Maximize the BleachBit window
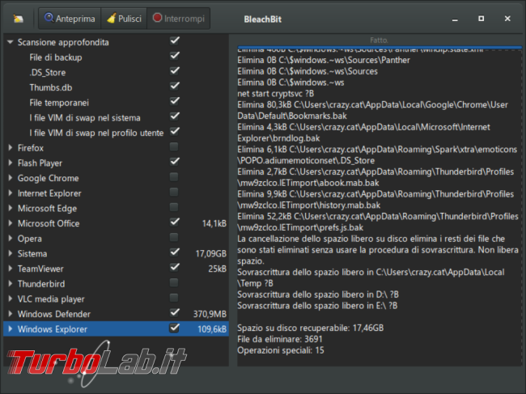Viewport: 526px width, 394px height. (x=481, y=19)
